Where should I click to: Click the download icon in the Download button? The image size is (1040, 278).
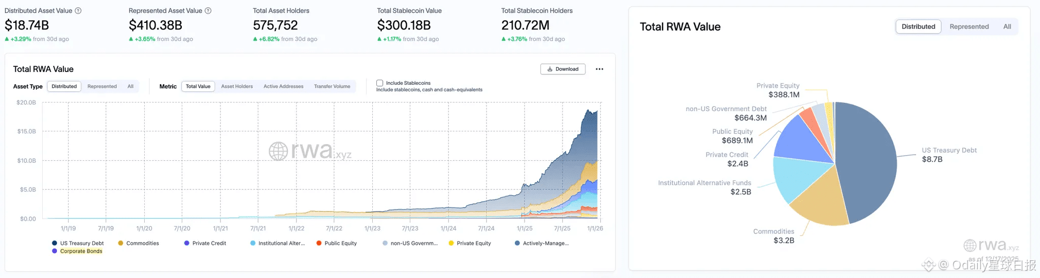550,69
